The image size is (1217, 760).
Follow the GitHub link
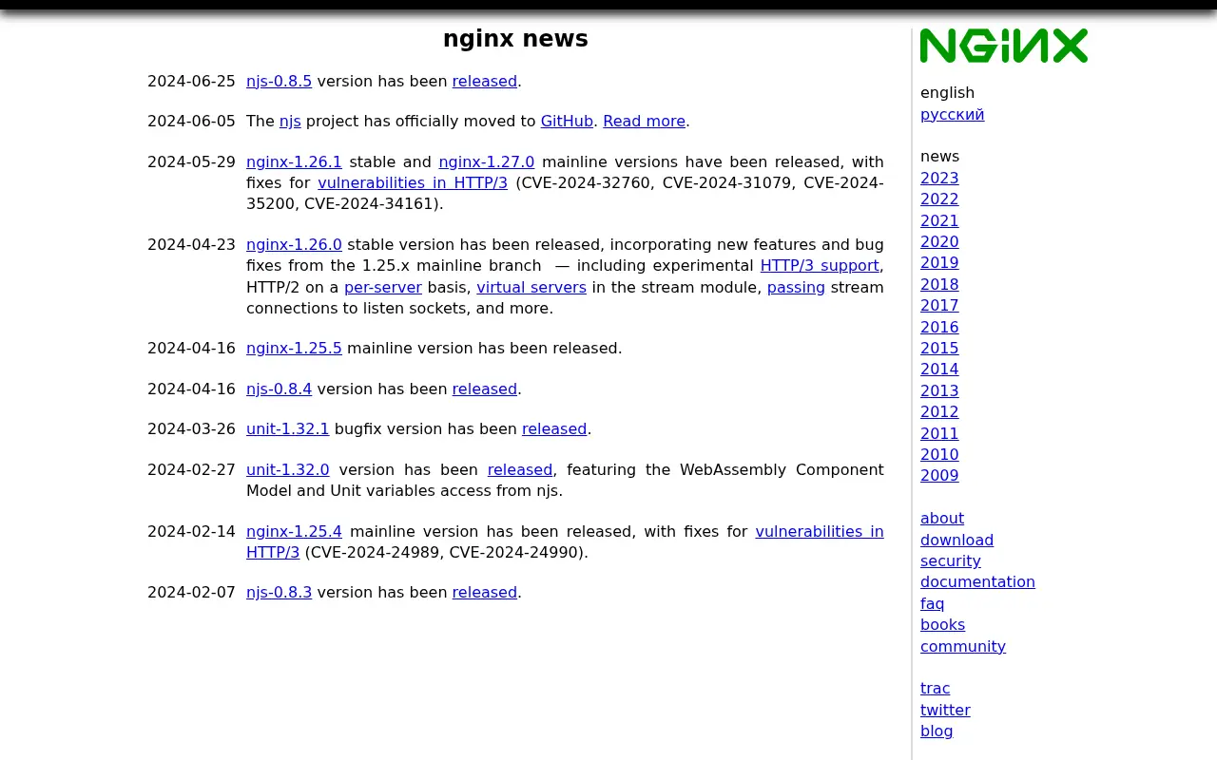pyautogui.click(x=567, y=122)
